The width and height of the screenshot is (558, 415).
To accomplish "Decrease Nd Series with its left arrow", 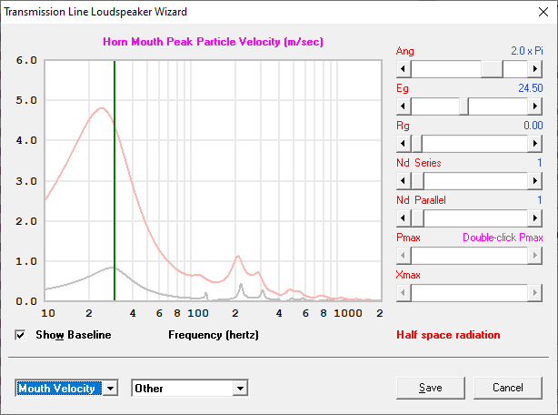I will click(404, 181).
